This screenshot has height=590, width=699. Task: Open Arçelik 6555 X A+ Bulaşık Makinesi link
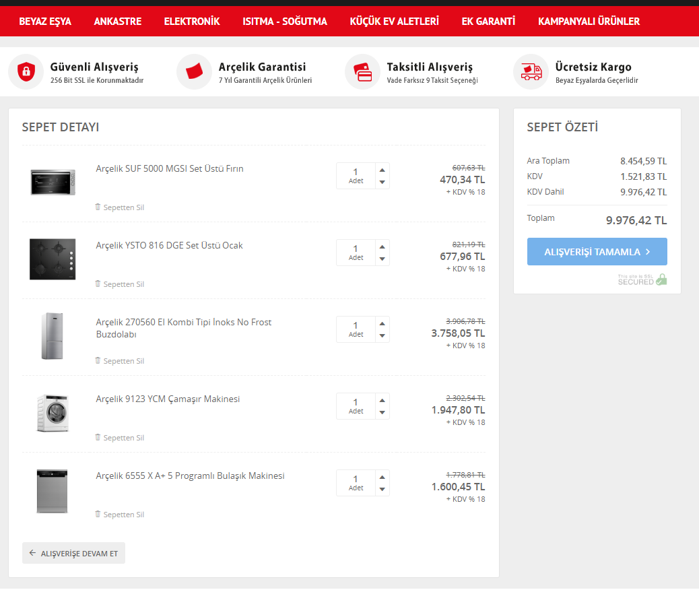click(191, 476)
